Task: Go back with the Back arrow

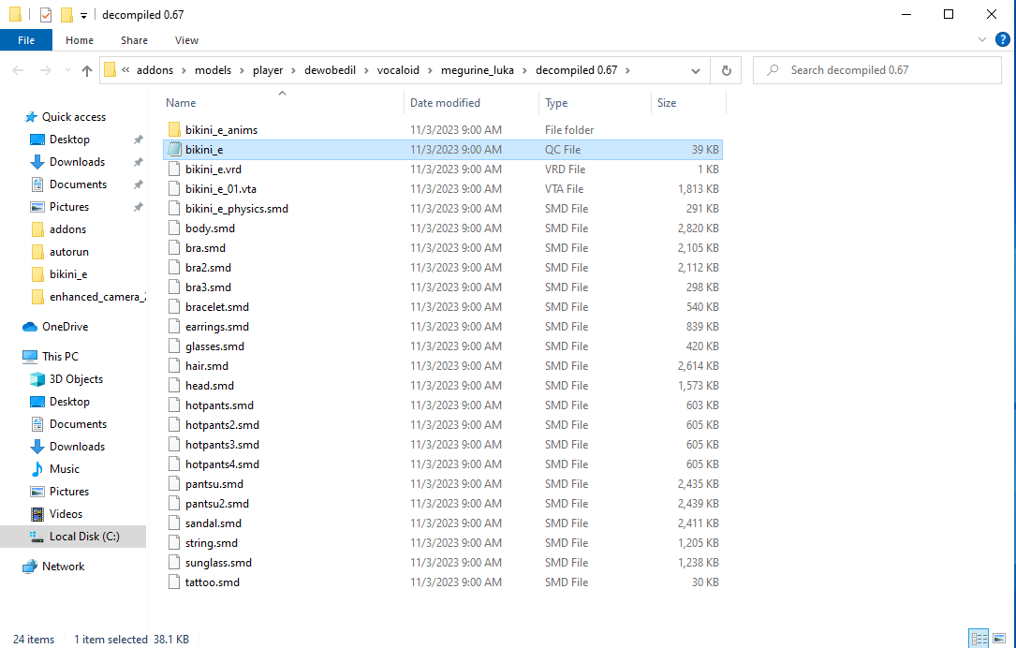Action: pyautogui.click(x=18, y=70)
